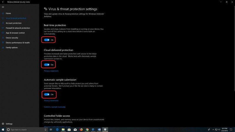
Task: Click the App & browser control icon
Action: point(3,33)
